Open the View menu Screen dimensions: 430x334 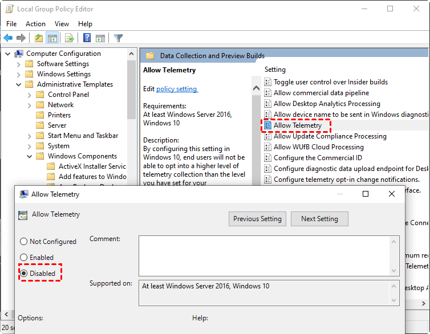click(62, 24)
